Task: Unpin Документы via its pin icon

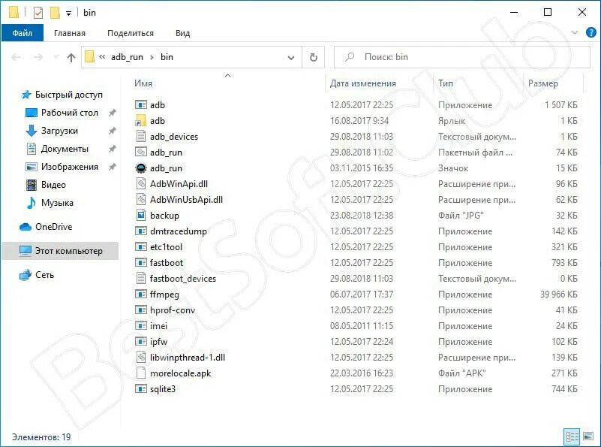Action: point(112,149)
